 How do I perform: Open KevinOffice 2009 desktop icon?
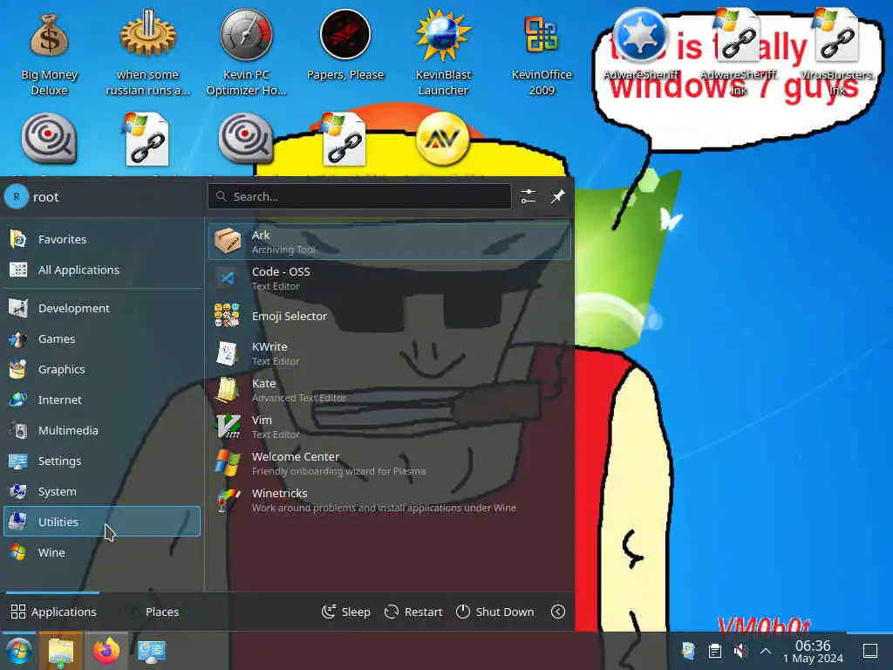coord(541,54)
